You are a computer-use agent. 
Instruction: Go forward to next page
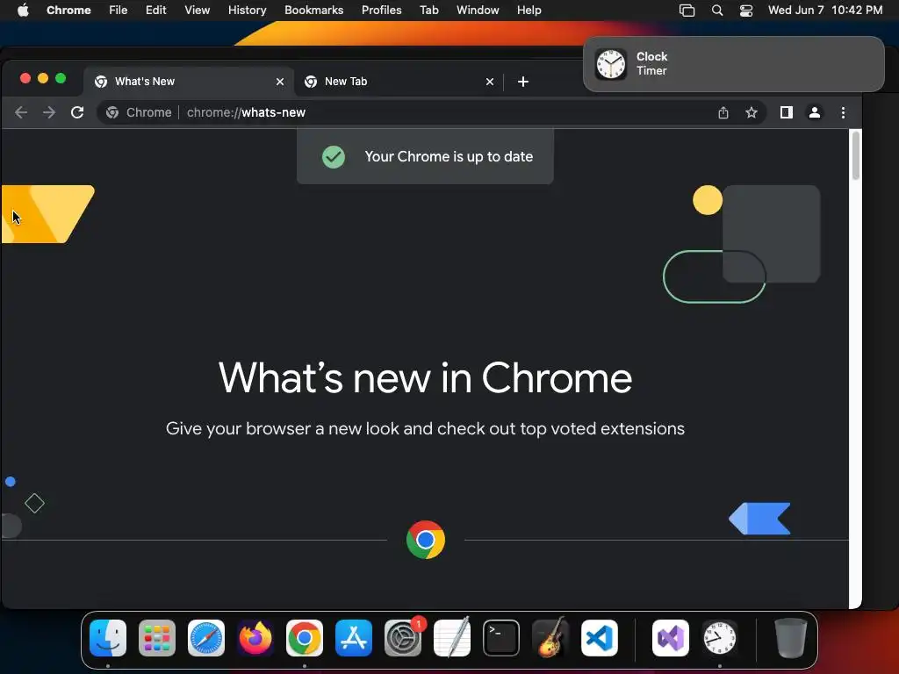pyautogui.click(x=49, y=112)
